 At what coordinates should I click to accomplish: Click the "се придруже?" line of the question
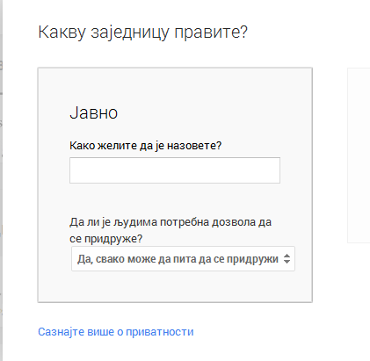pyautogui.click(x=106, y=239)
